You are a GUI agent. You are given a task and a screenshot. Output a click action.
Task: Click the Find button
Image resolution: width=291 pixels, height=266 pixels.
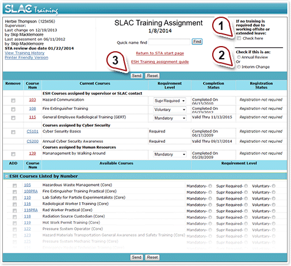pyautogui.click(x=197, y=41)
